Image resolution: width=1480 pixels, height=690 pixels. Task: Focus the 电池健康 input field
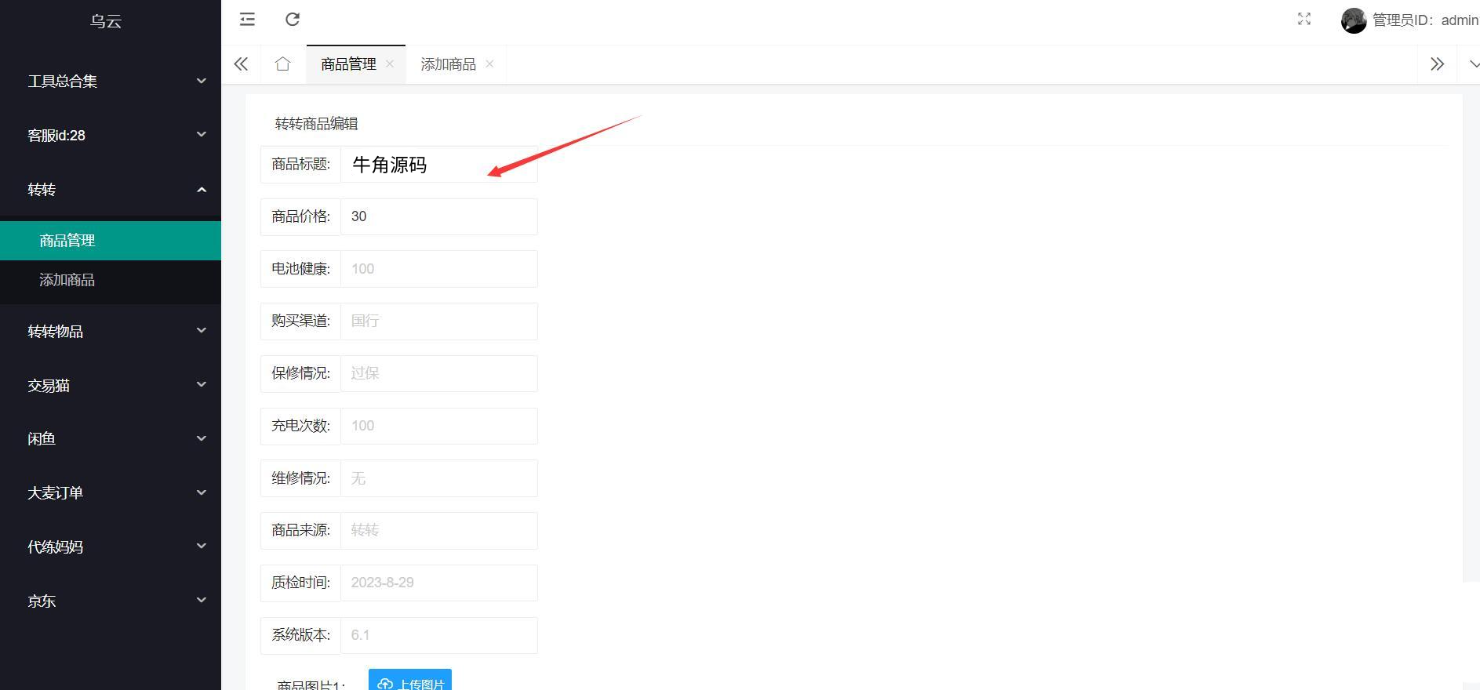point(439,269)
